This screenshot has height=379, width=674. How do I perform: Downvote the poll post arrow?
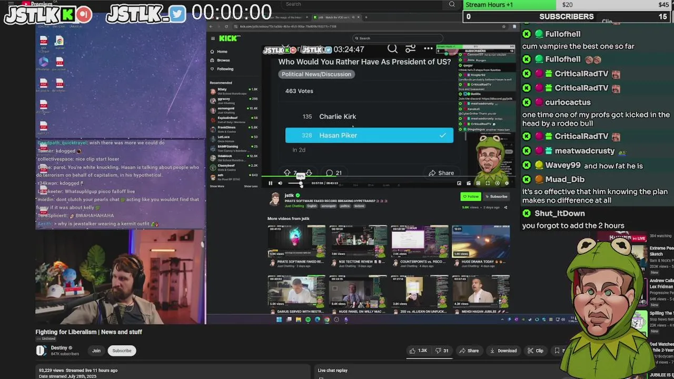click(309, 173)
